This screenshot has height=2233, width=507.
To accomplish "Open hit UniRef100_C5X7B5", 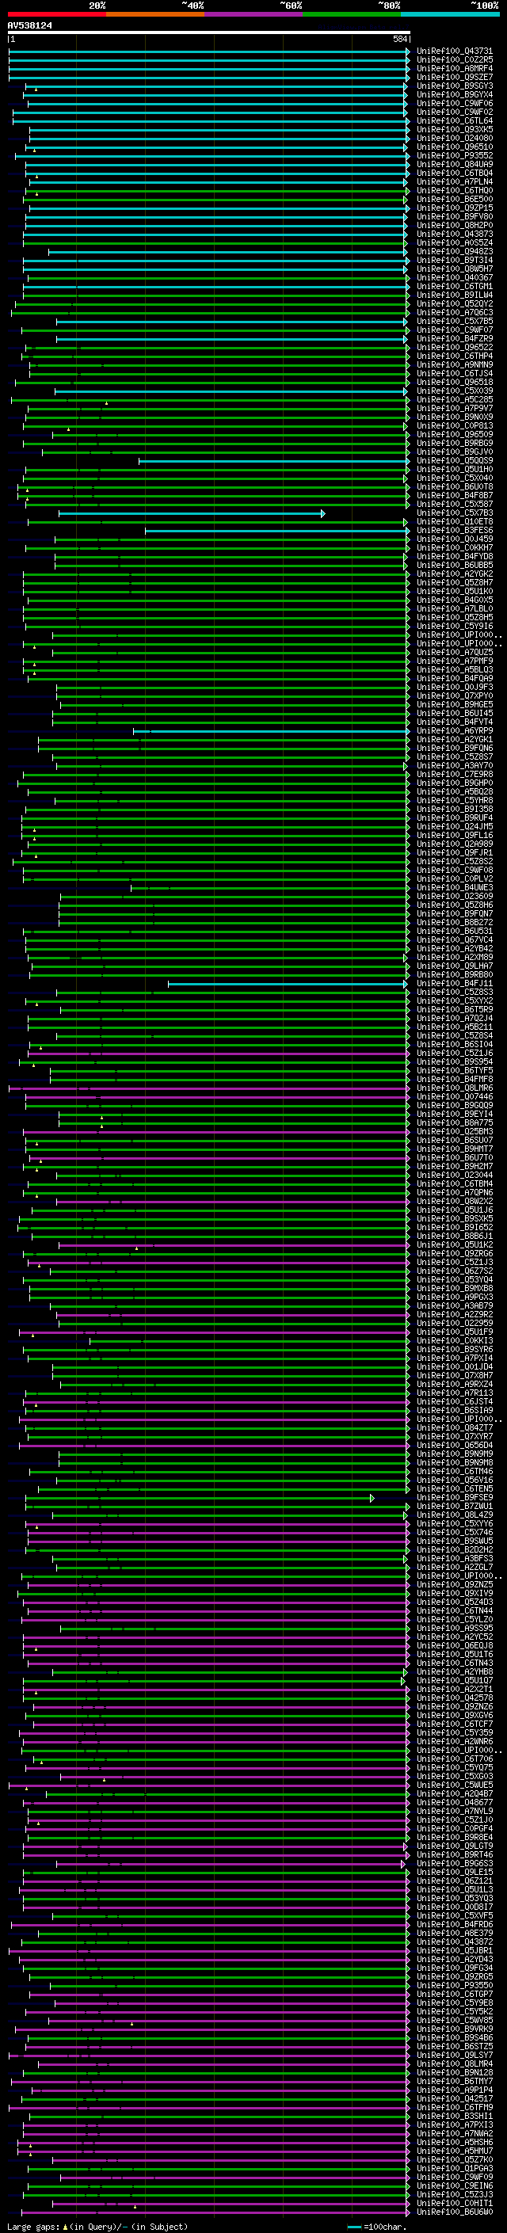I will 454,321.
